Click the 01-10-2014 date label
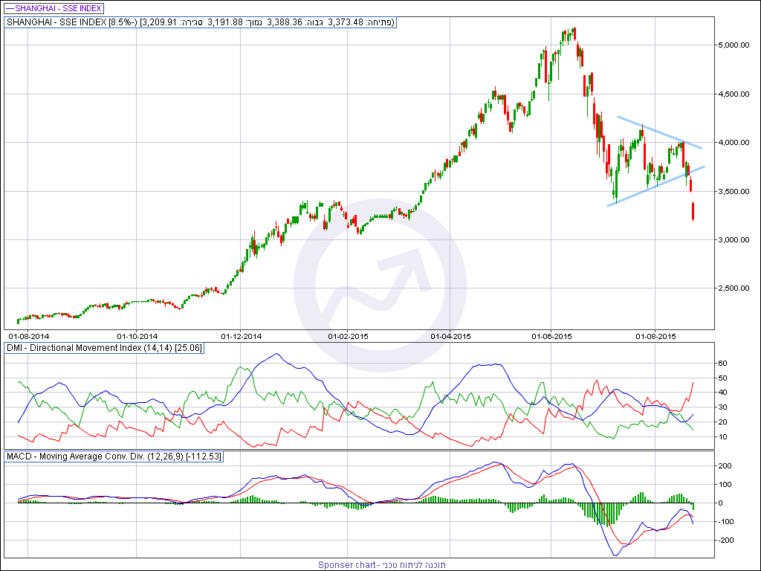This screenshot has height=571, width=761. point(137,336)
